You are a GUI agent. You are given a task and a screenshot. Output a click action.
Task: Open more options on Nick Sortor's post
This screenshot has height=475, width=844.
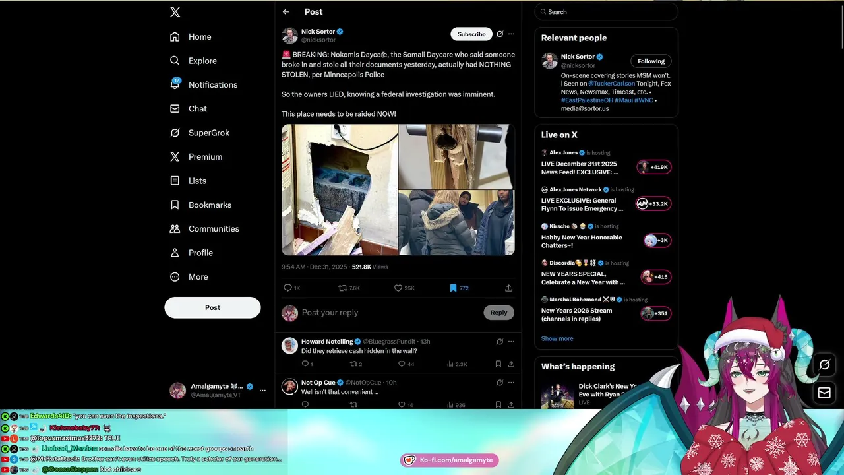(x=511, y=34)
